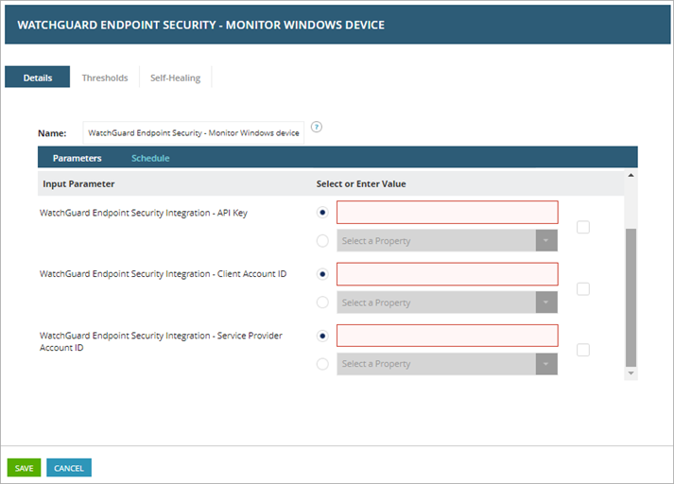Switch to the Schedule sub-tab
This screenshot has height=484, width=674.
pyautogui.click(x=150, y=158)
